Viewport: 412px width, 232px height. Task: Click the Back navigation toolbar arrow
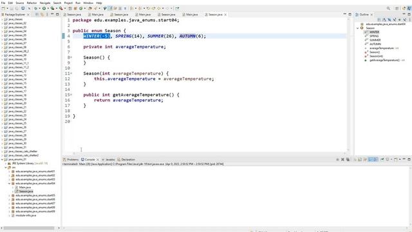point(158,8)
